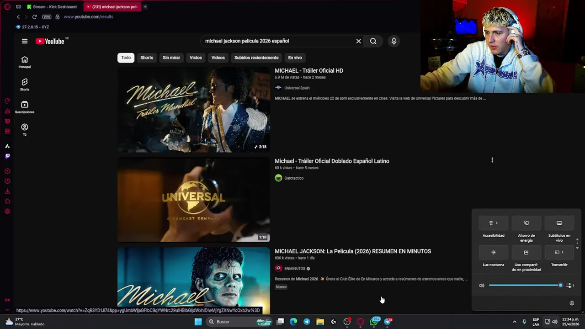Open Windows Start menu
585x329 pixels.
coord(198,322)
